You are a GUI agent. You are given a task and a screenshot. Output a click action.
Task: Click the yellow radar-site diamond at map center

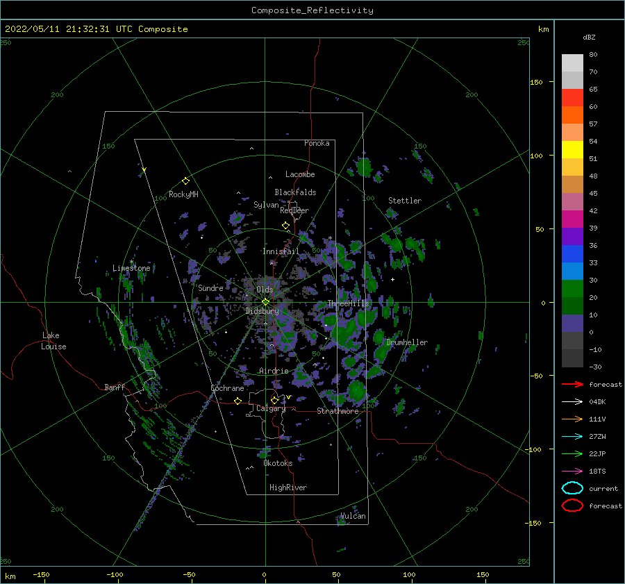tap(265, 302)
